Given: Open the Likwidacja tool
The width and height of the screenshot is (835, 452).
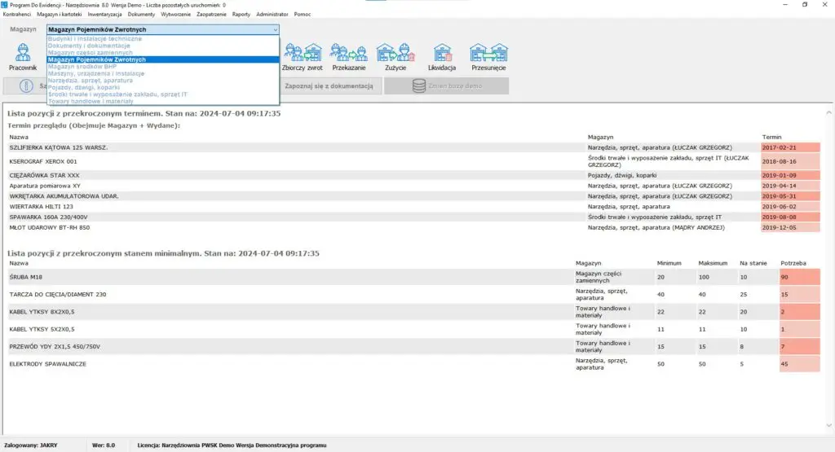Looking at the screenshot, I should coord(442,54).
